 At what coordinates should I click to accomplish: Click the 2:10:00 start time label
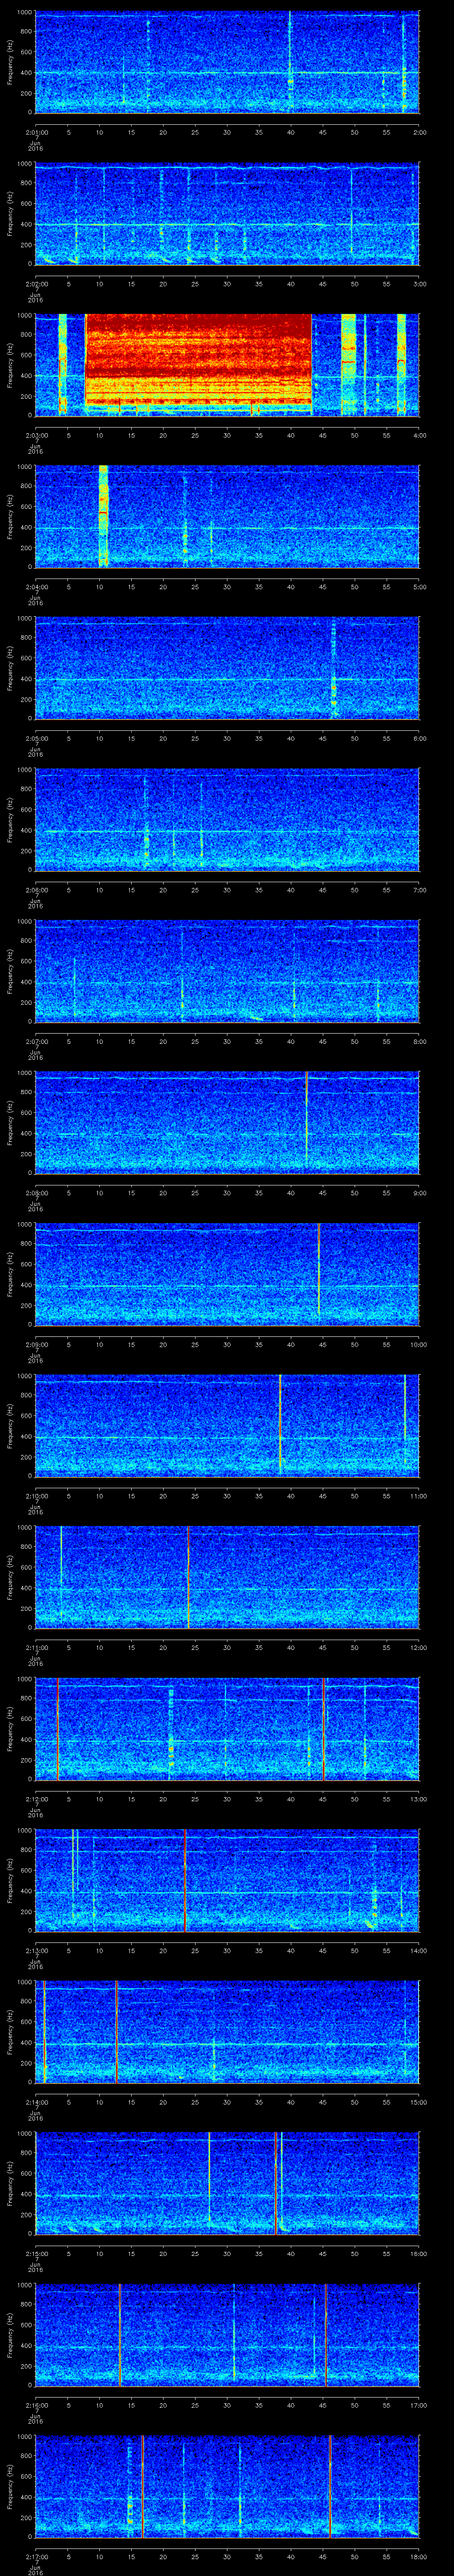36,1496
